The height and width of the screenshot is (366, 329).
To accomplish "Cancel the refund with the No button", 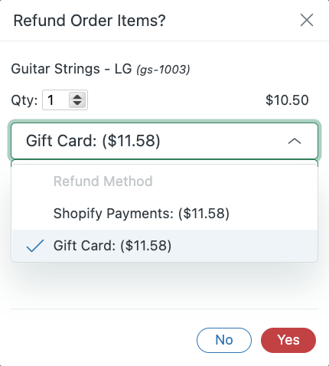I will click(224, 340).
